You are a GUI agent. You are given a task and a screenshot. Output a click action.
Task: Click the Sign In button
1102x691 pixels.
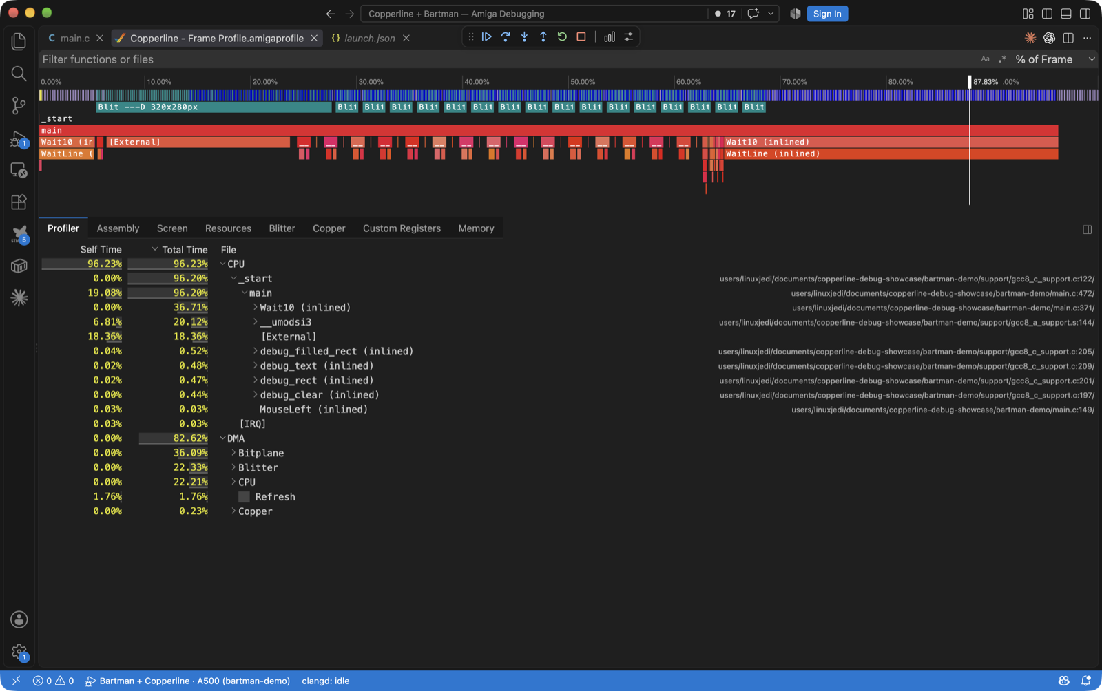click(x=827, y=14)
